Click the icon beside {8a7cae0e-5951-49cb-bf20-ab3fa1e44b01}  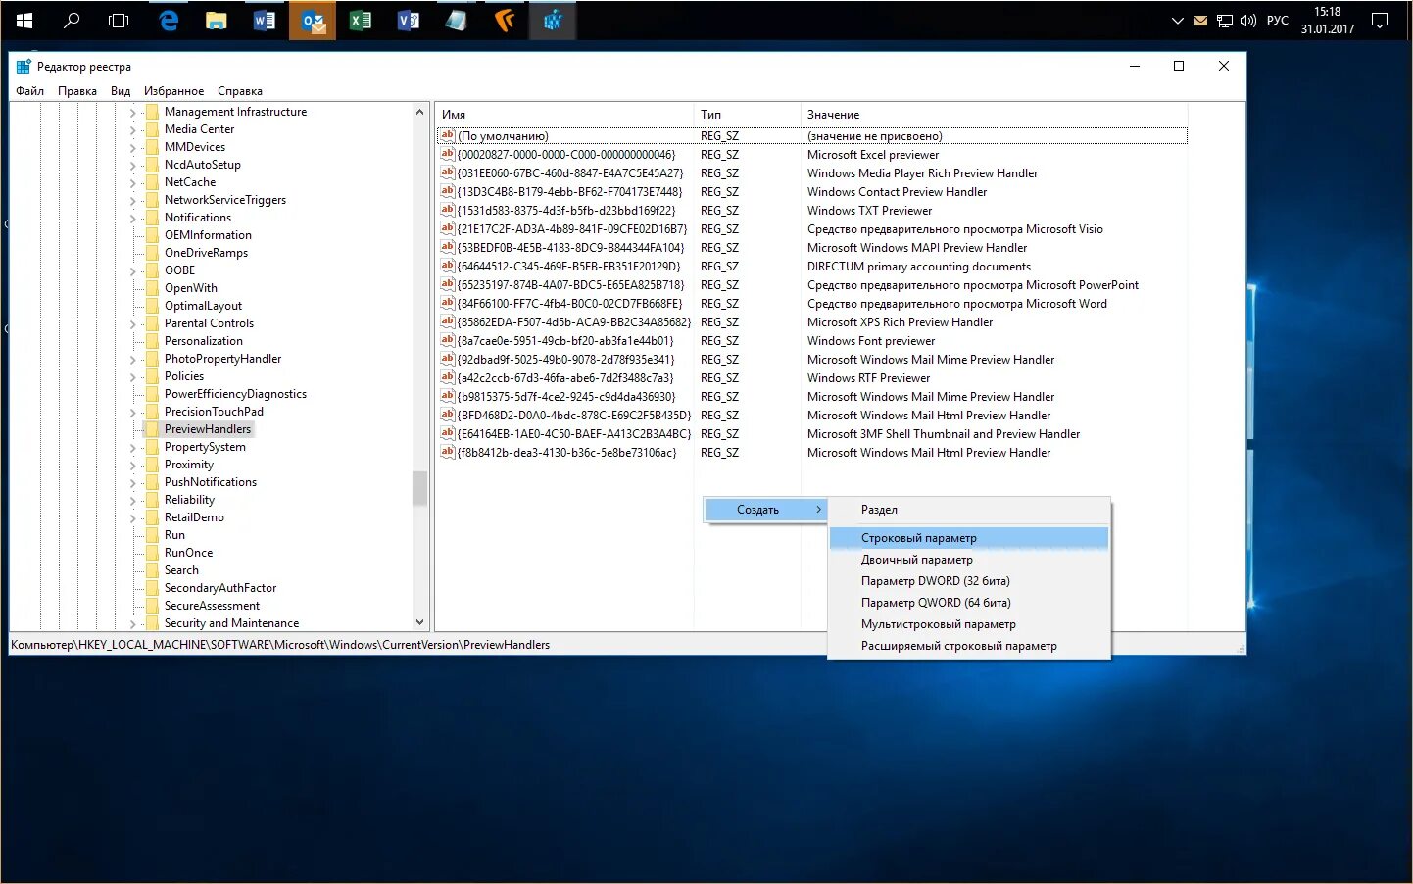pyautogui.click(x=447, y=340)
